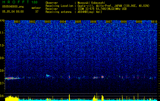
Task: Click the 'meteor' label
Action: pyautogui.click(x=36, y=8)
